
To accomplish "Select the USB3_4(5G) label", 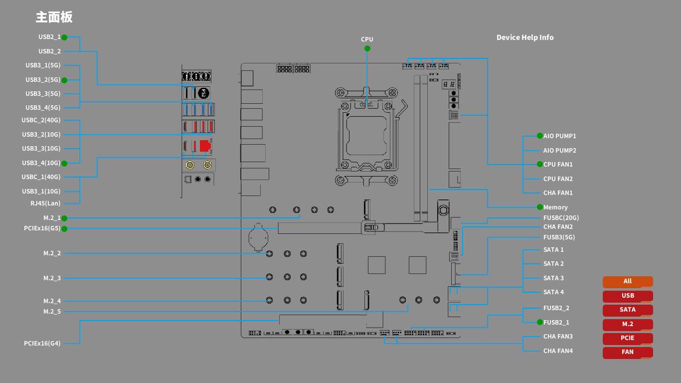I will click(x=43, y=108).
